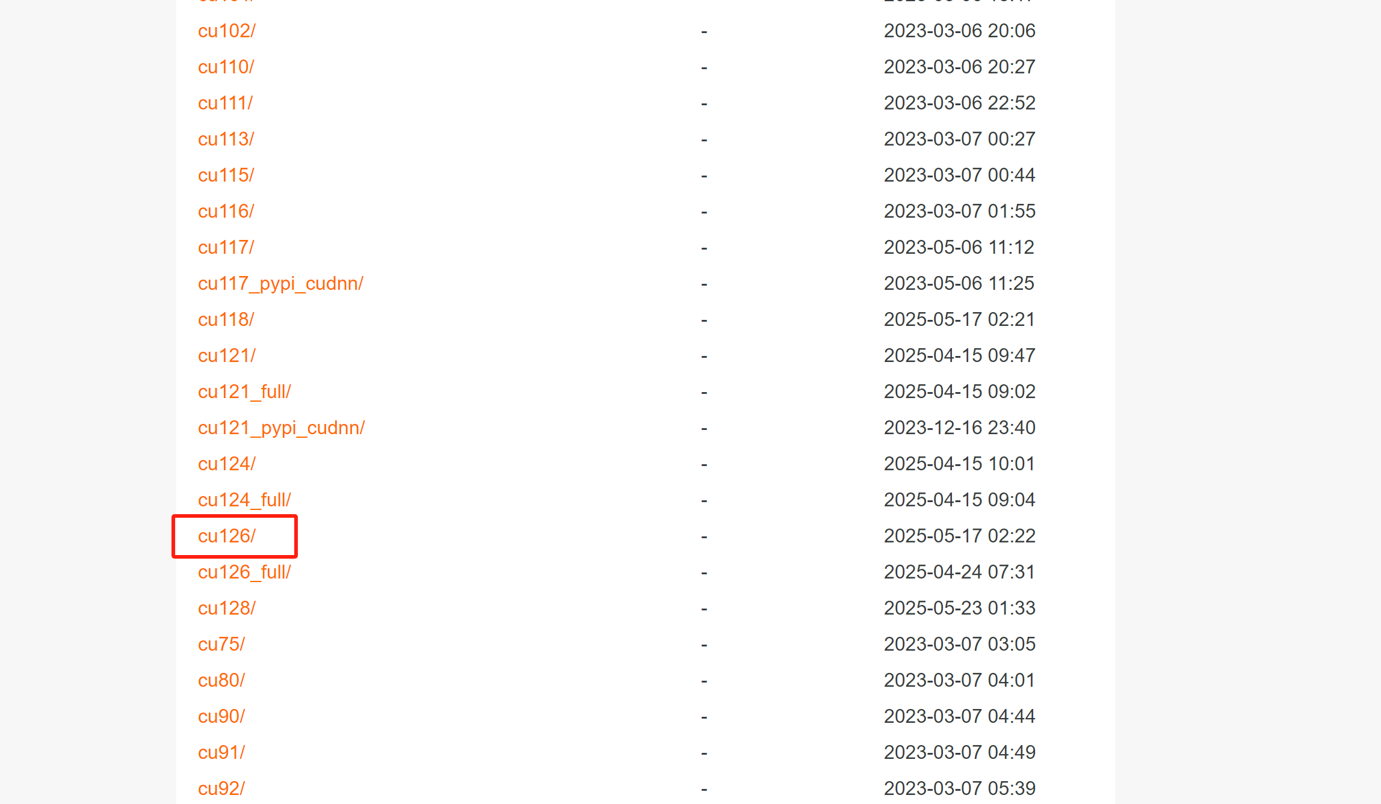Image resolution: width=1381 pixels, height=804 pixels.
Task: Navigate into the cu115/ folder
Action: pos(226,175)
